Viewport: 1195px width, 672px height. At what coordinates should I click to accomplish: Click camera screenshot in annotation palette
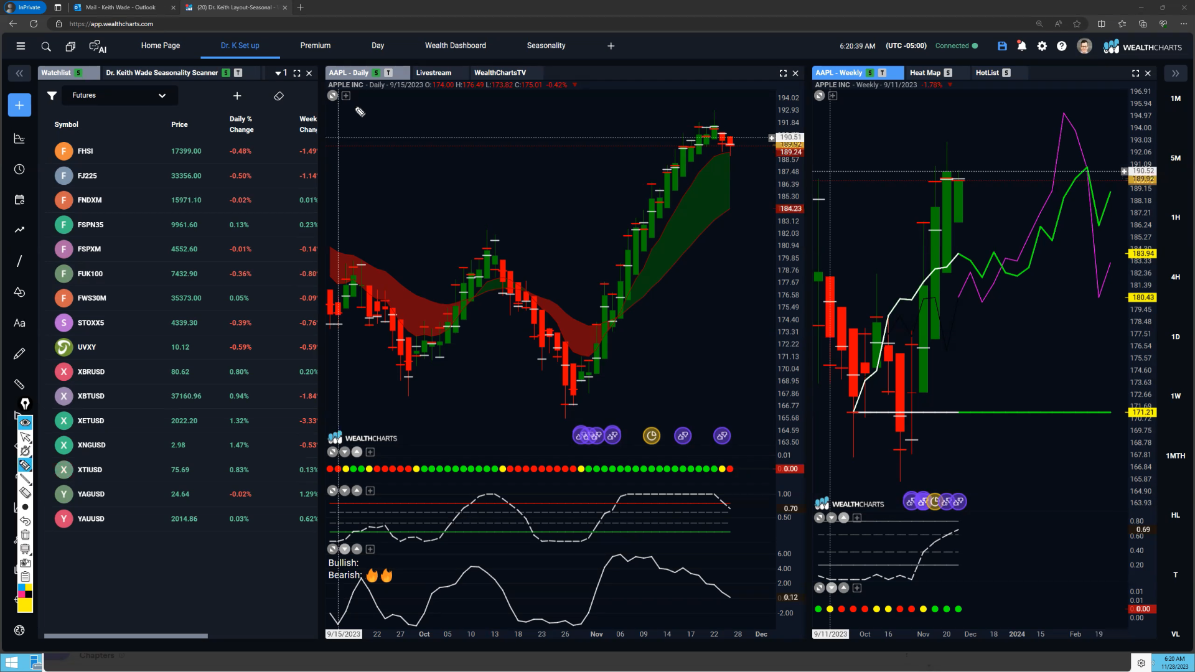click(x=25, y=562)
